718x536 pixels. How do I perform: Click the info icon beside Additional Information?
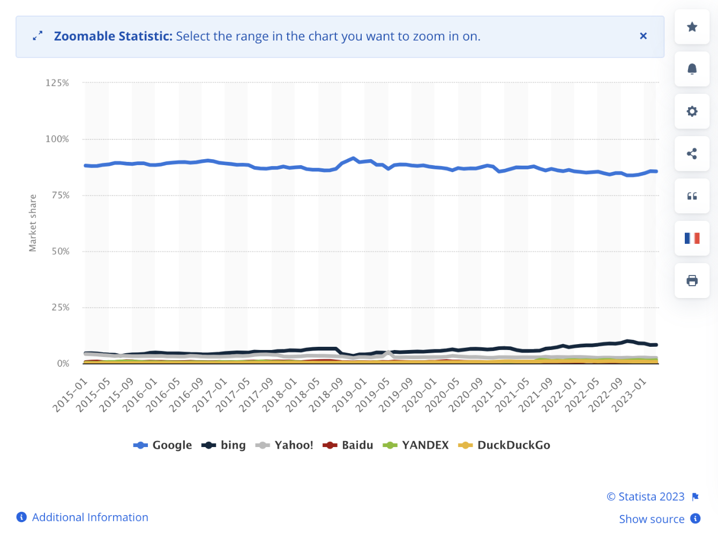pos(21,517)
